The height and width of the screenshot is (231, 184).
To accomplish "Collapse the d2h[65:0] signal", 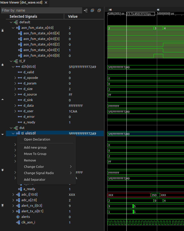I will tap(13, 67).
